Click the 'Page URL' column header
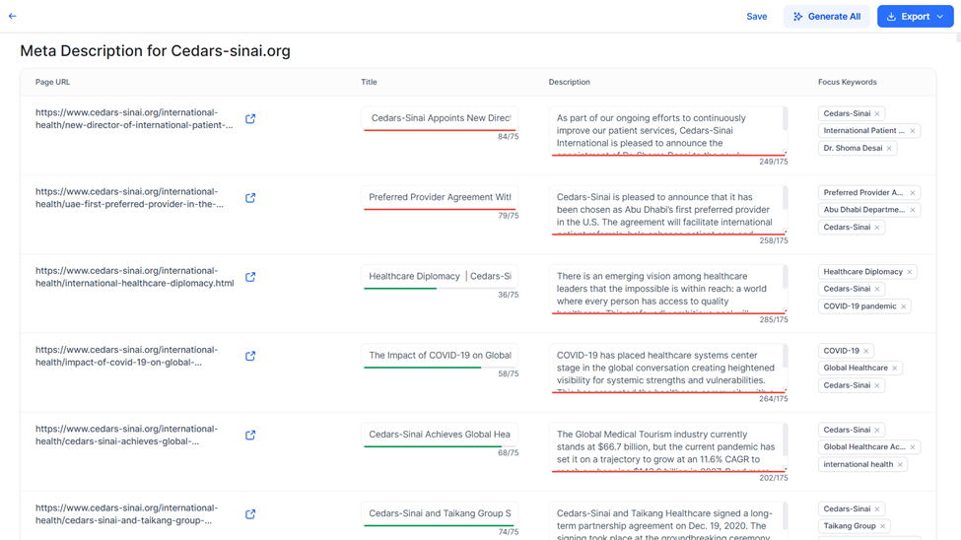Viewport: 961px width, 540px height. click(52, 82)
